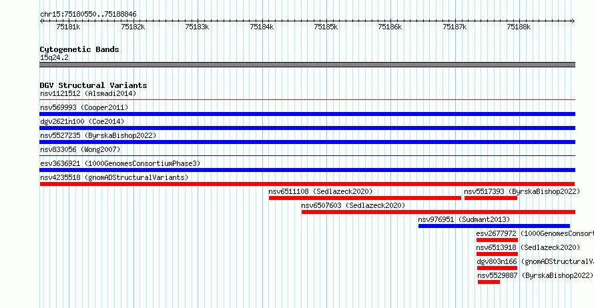
Task: Click the 75183k ruler position
Action: pyautogui.click(x=197, y=27)
